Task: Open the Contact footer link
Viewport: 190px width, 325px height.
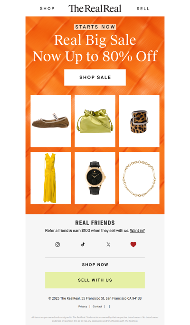Action: pos(97,306)
